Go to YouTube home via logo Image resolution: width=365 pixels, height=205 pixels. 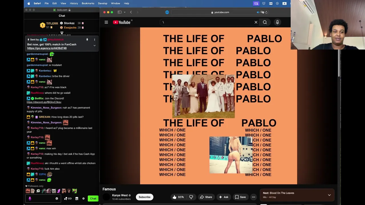122,22
